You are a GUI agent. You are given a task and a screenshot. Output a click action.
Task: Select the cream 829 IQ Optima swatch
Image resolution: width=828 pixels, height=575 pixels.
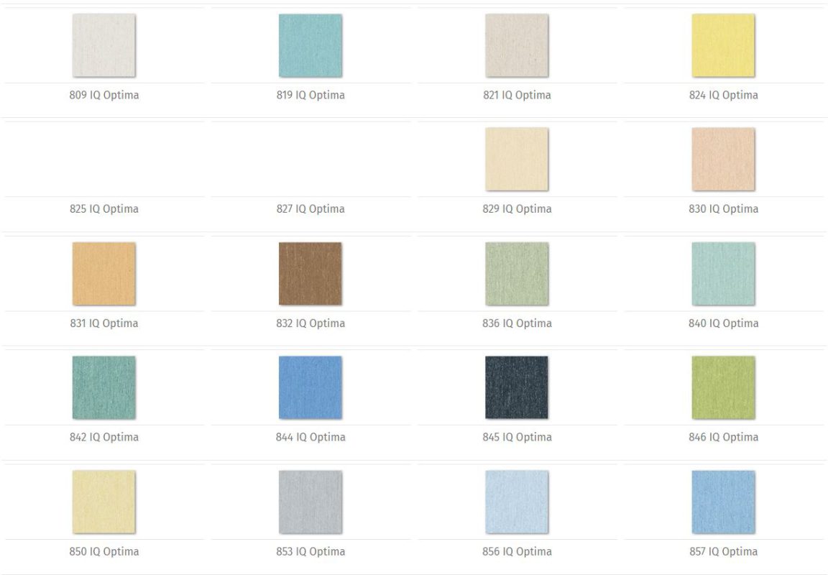tap(516, 159)
